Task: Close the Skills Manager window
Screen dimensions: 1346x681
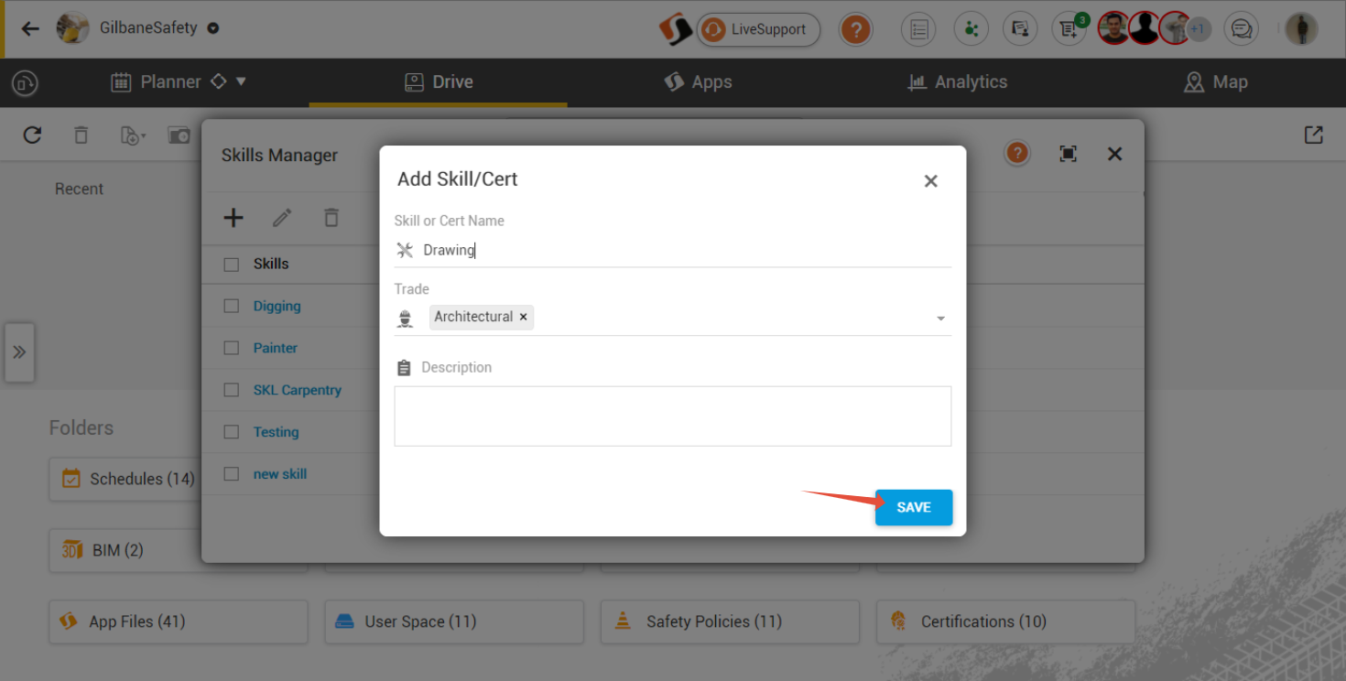Action: point(1114,154)
